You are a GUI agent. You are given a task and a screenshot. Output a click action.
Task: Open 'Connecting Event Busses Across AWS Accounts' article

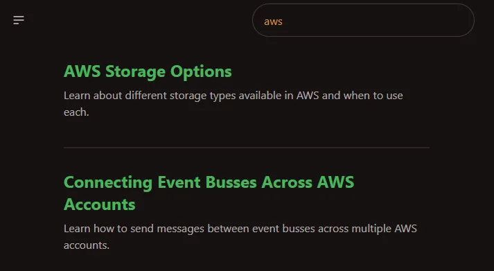tap(209, 193)
